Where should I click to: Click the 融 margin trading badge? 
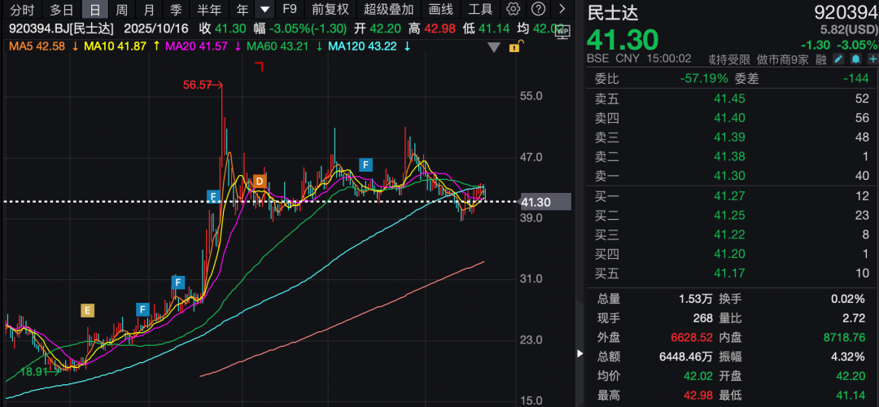click(x=821, y=59)
